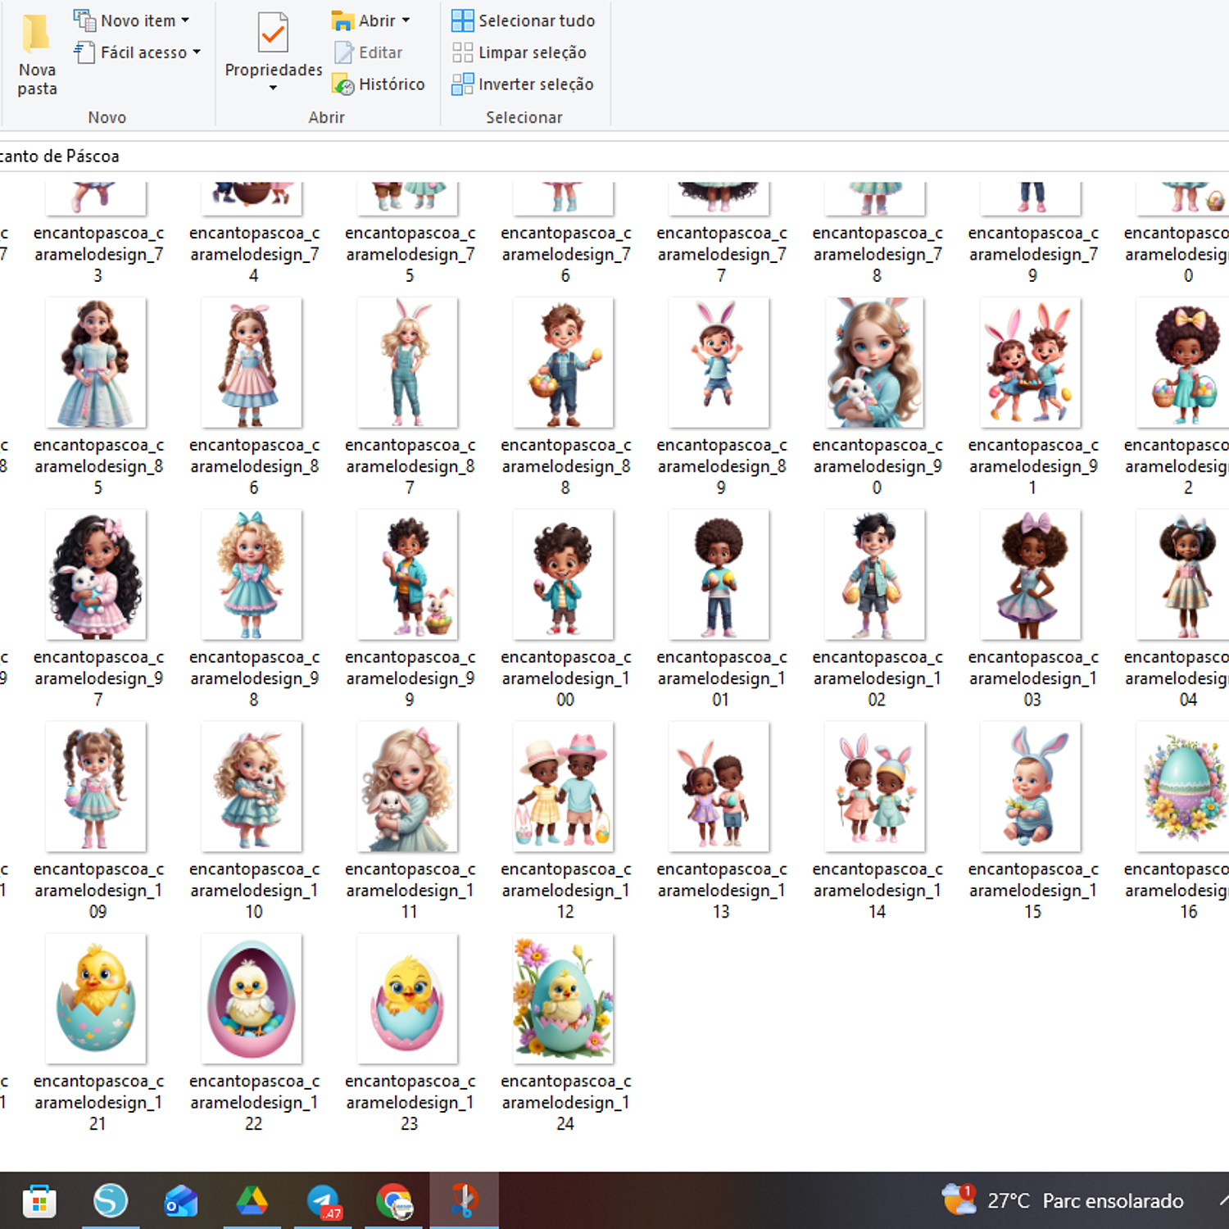1229x1229 pixels.
Task: Select the baby bunny-ears image ending 115
Action: pyautogui.click(x=1031, y=787)
